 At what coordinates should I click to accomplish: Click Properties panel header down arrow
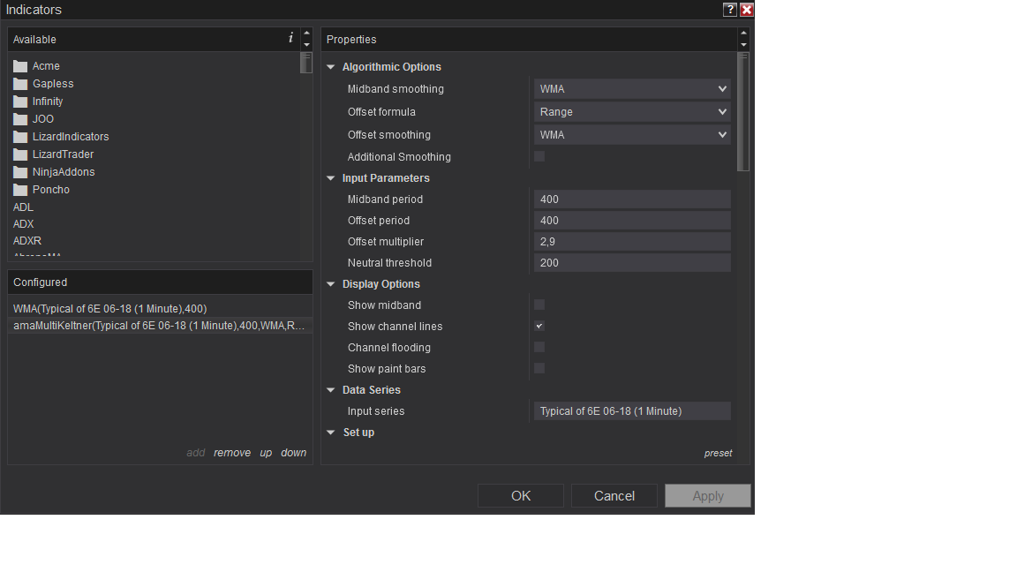[x=743, y=45]
